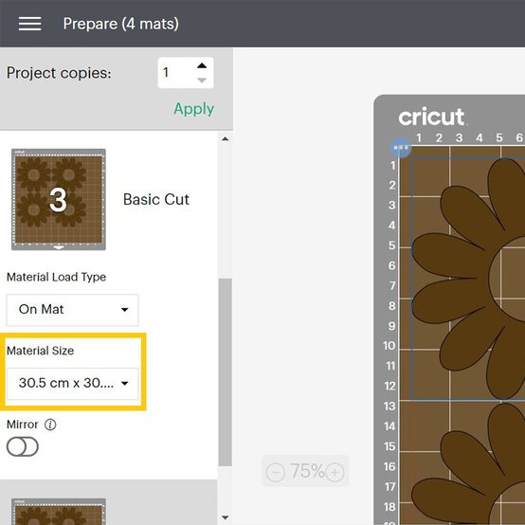Open the hamburger menu
Screen dimensions: 525x525
[29, 24]
